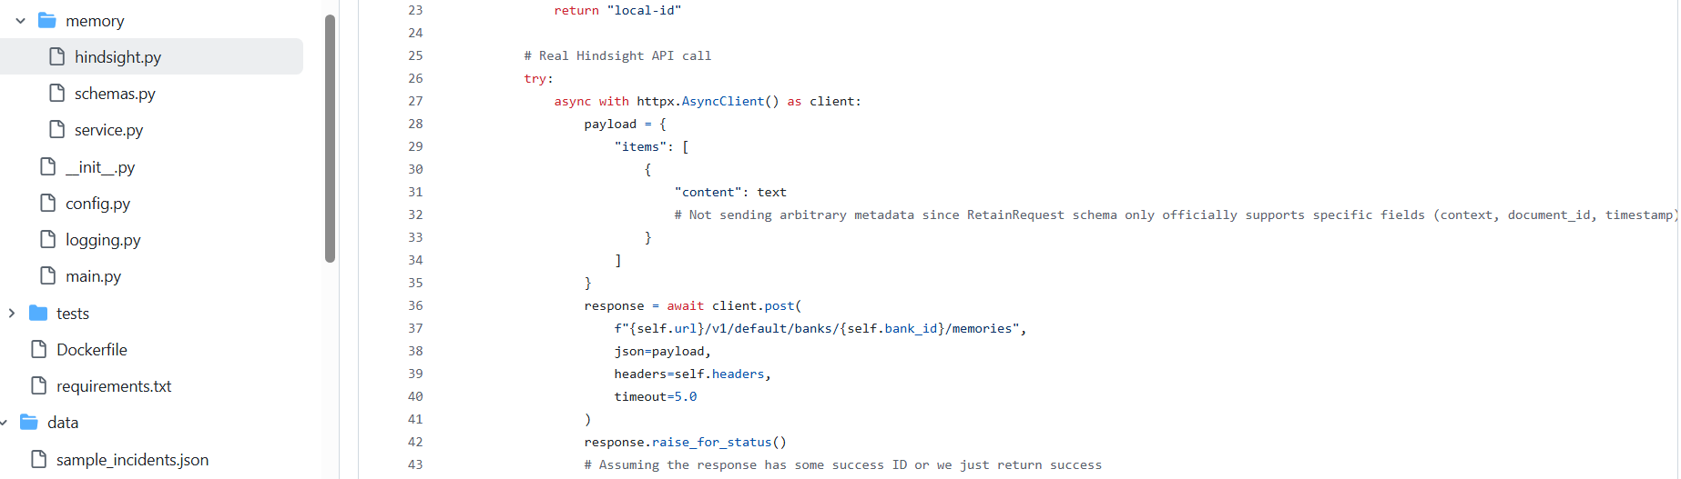Viewport: 1681px width, 479px height.
Task: Click the requirements.txt file icon
Action: click(38, 385)
